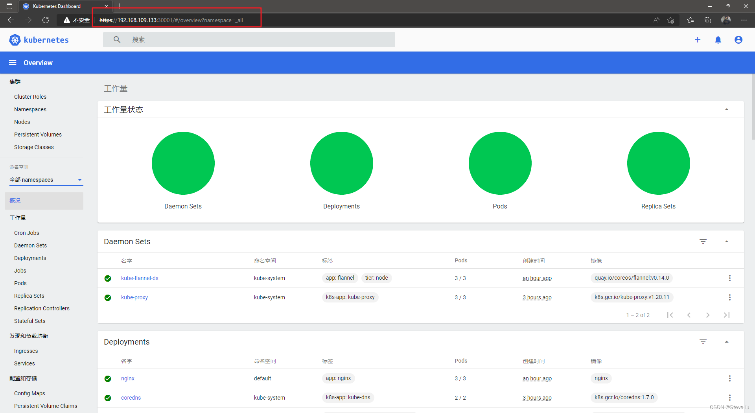Click the browser back arrow
755x413 pixels.
click(11, 20)
